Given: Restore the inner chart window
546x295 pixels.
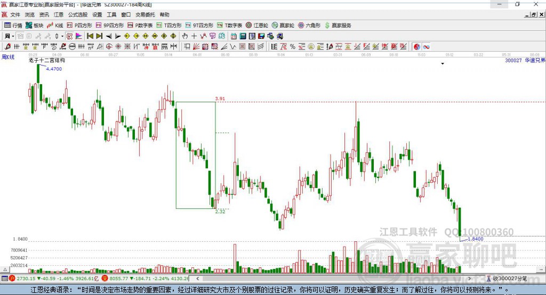Looking at the screenshot, I should point(534,14).
